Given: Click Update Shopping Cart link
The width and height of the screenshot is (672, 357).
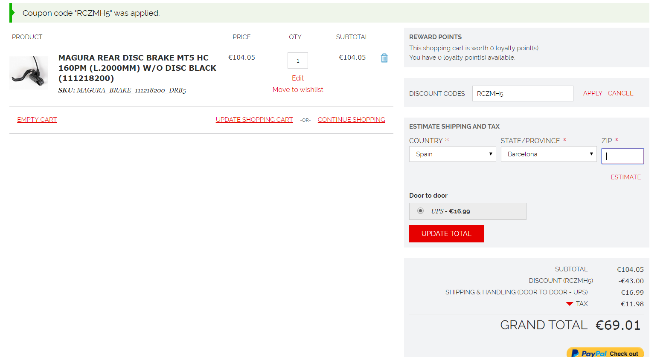Looking at the screenshot, I should [x=254, y=120].
